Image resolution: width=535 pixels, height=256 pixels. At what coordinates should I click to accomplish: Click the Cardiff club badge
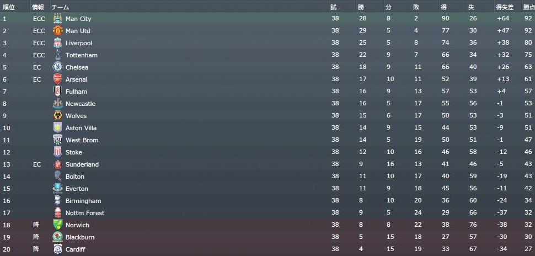[57, 249]
